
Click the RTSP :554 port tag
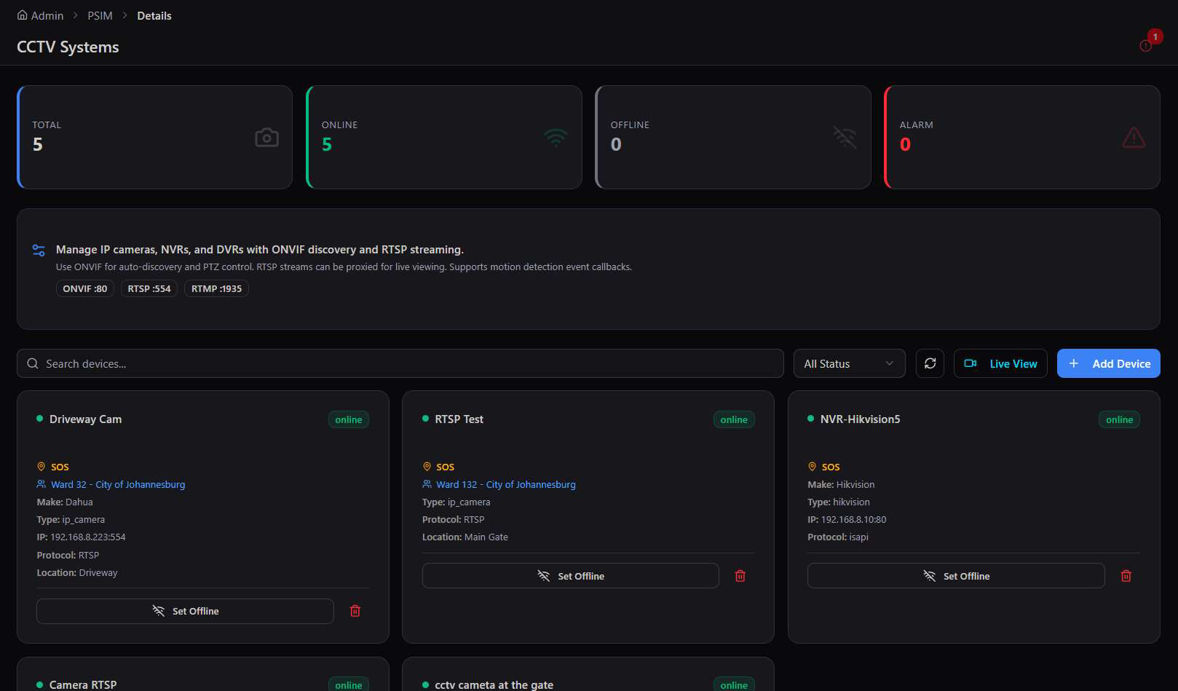tap(149, 288)
